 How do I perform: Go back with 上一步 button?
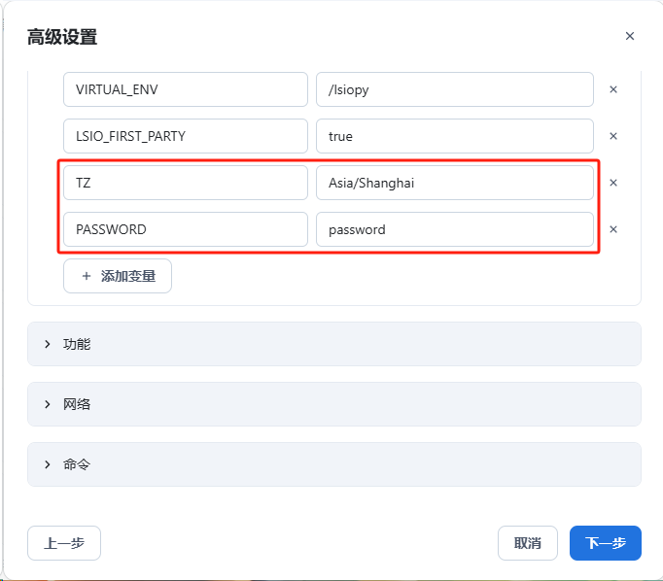64,543
